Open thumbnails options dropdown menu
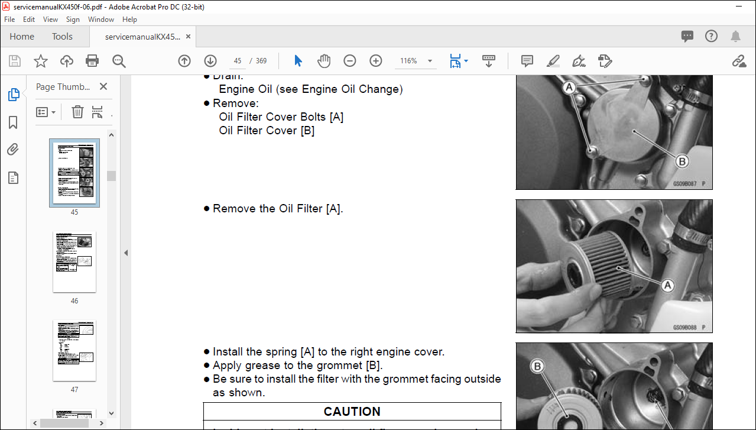Screen dimensions: 756x430 (x=46, y=112)
